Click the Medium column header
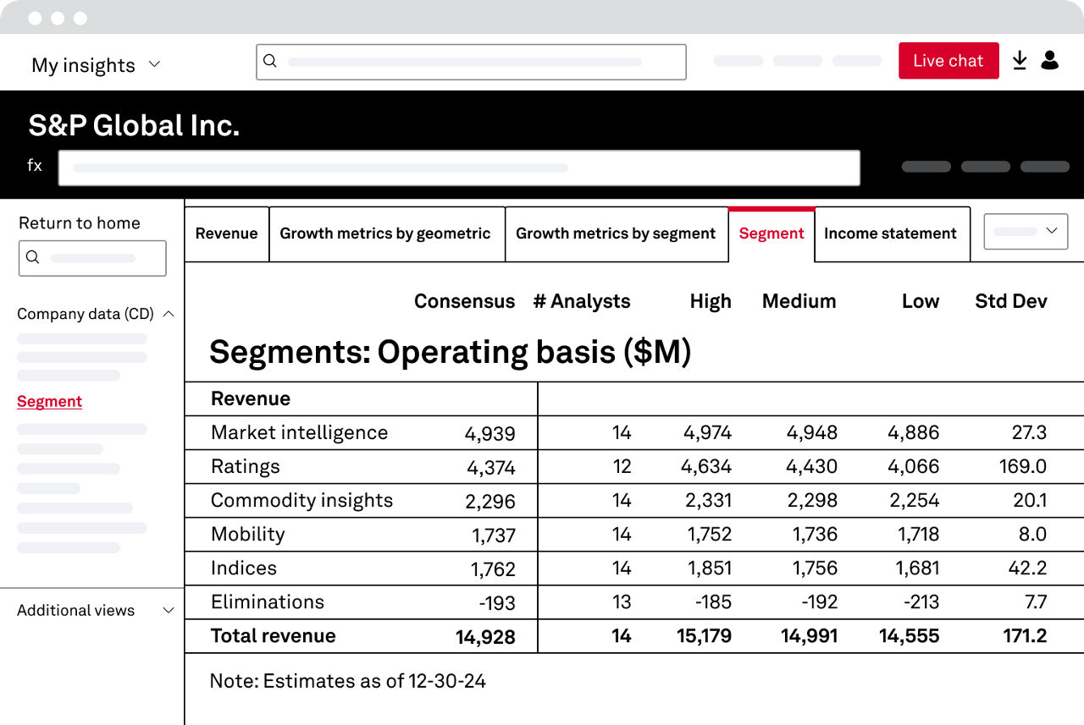 click(x=799, y=301)
